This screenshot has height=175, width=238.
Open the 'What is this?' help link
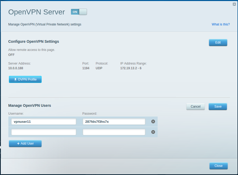tap(220, 24)
